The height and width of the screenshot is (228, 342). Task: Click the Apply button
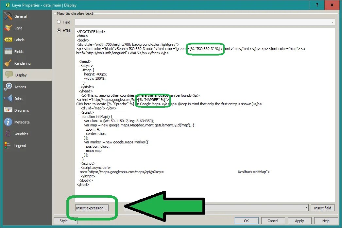(299, 221)
